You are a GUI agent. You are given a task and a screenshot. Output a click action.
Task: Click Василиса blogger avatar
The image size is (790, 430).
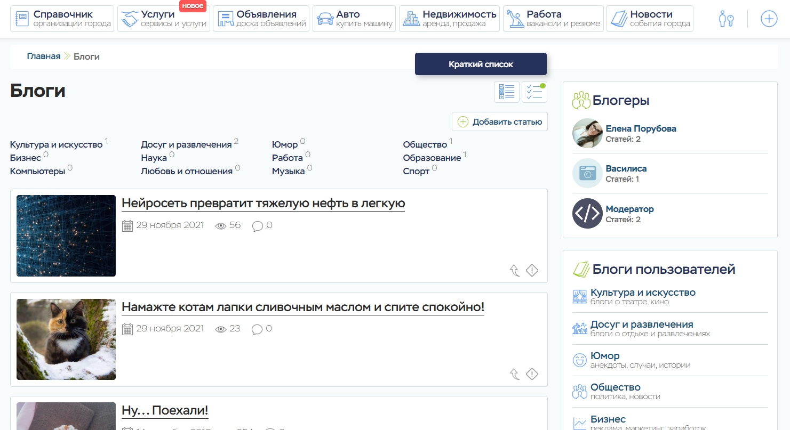tap(587, 173)
